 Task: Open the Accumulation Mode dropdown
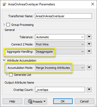pos(60,67)
